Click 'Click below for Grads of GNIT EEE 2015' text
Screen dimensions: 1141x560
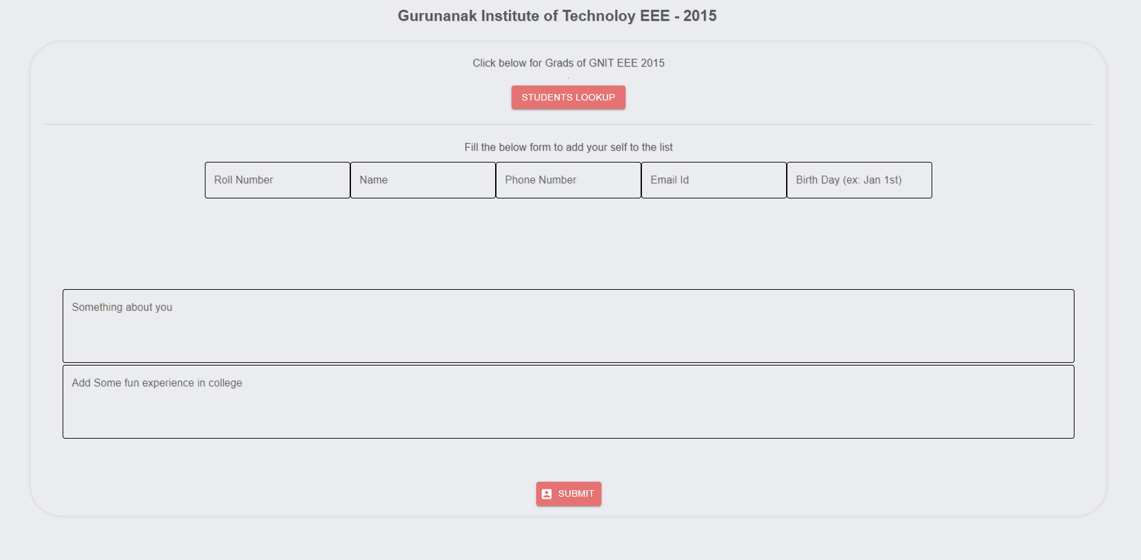coord(568,63)
